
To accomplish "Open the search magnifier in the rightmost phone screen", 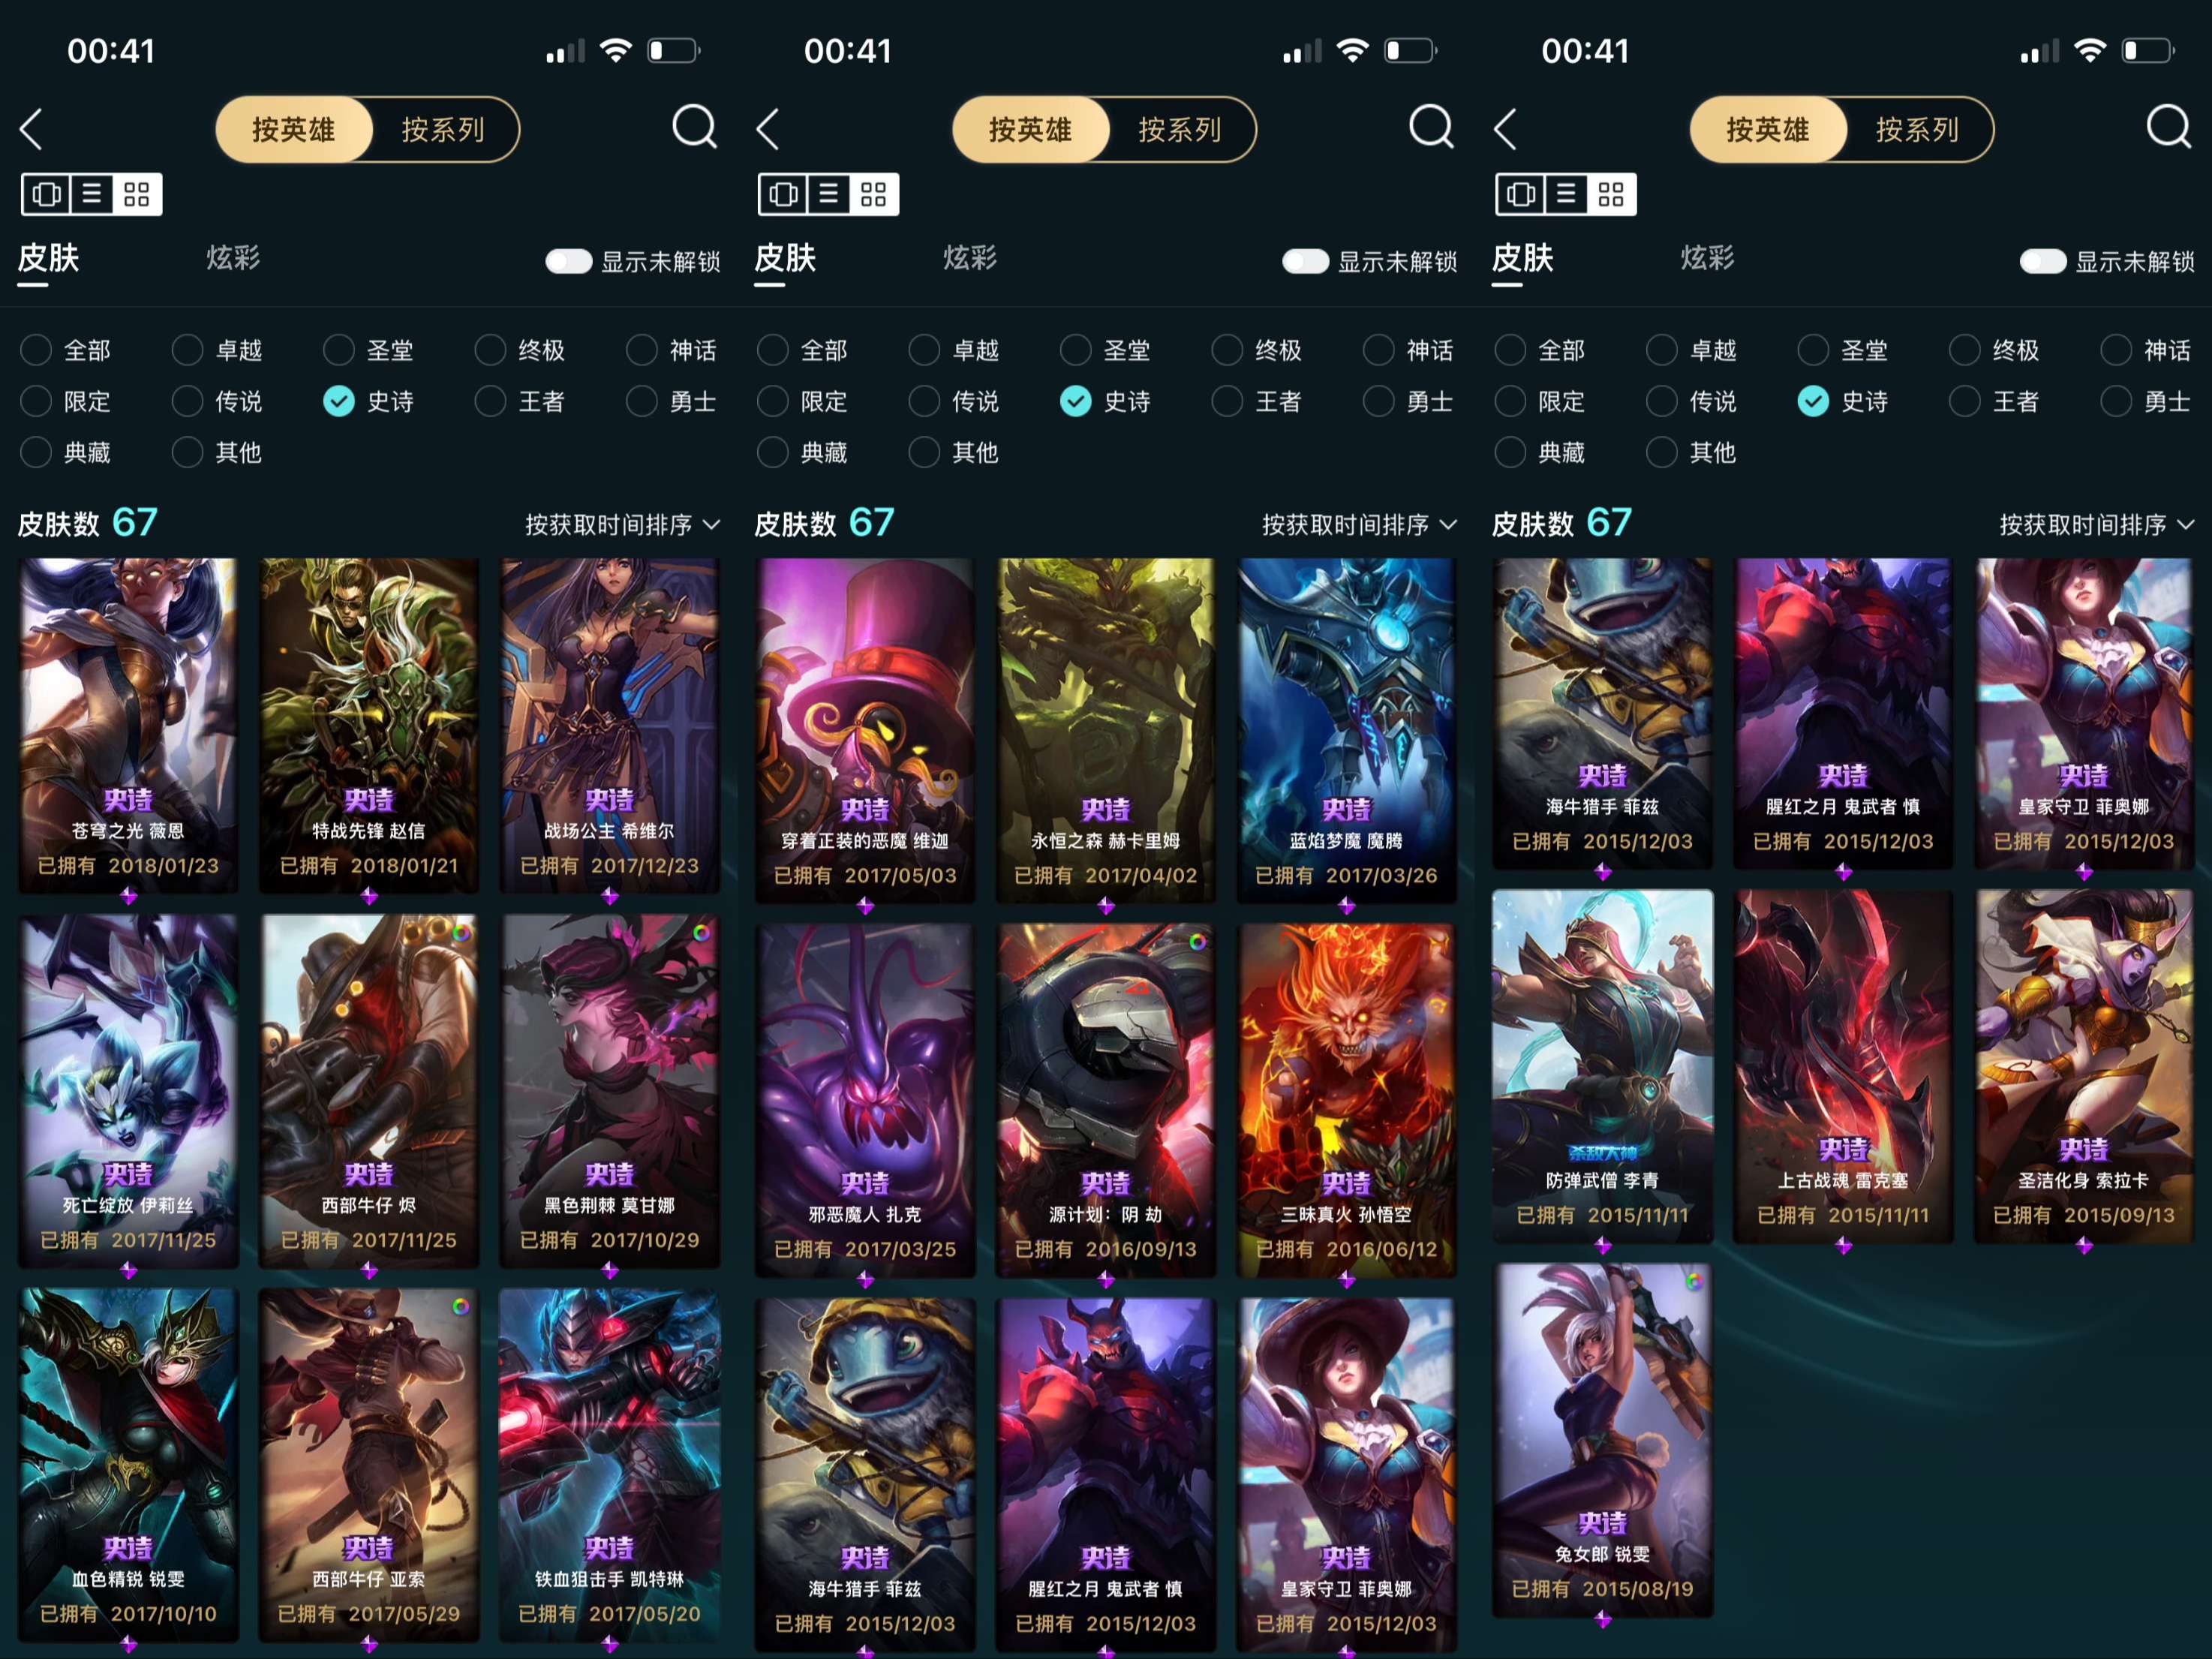I will (2169, 127).
